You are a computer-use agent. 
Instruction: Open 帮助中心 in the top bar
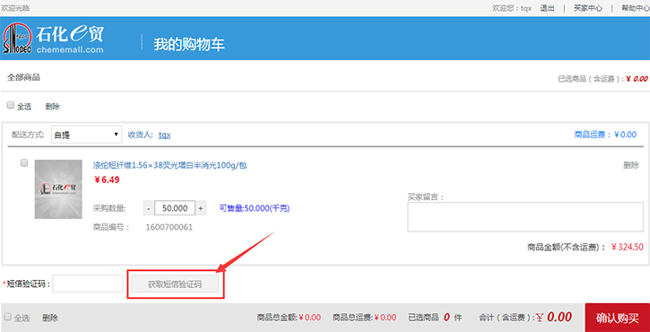pos(635,8)
